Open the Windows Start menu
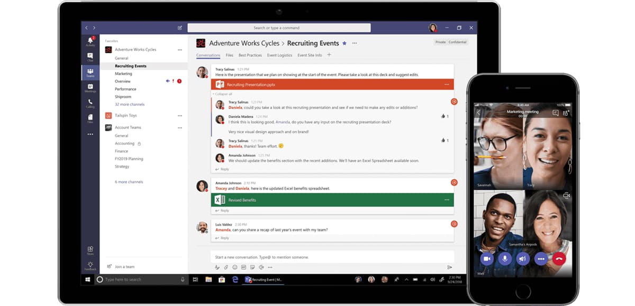The height and width of the screenshot is (306, 635). click(88, 279)
